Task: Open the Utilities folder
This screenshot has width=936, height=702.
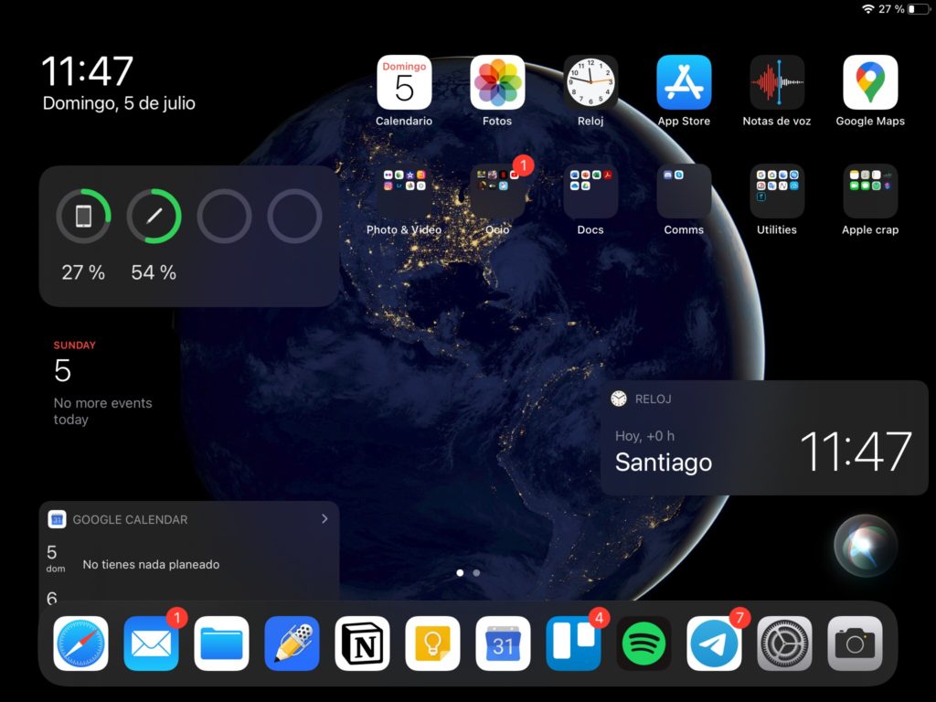Action: 776,192
